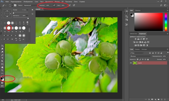Select the Paint Bucket tool
This screenshot has width=169, height=101.
(2, 46)
